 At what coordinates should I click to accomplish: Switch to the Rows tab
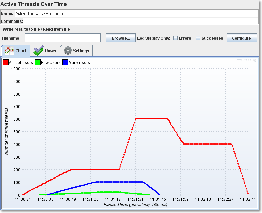pyautogui.click(x=45, y=51)
